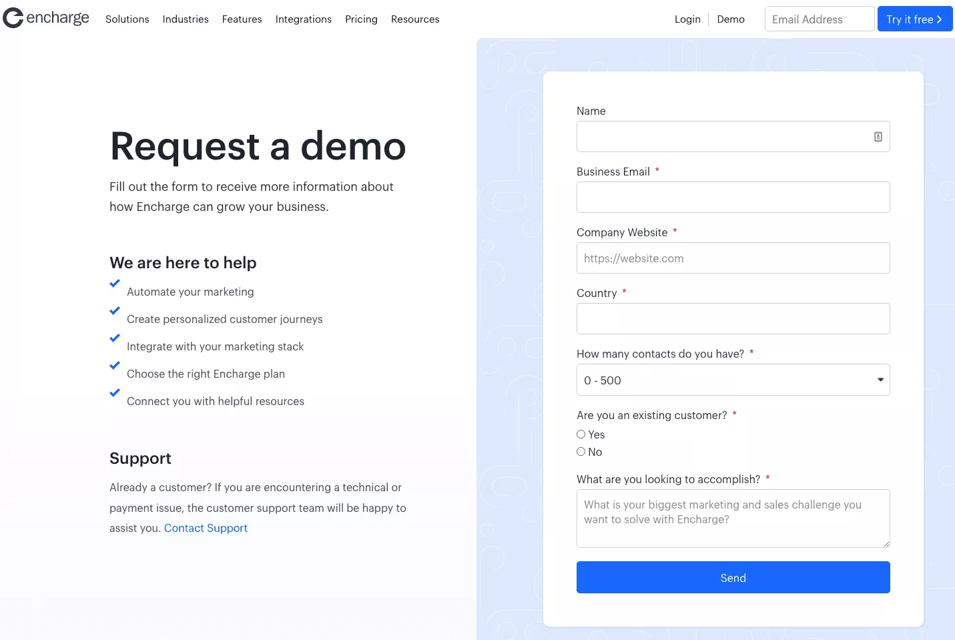Click the Encharge logo
Viewport: 955px width, 640px height.
46,18
